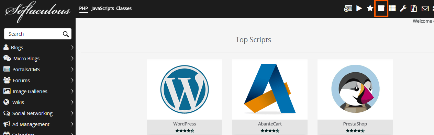Open the WordPress logo thumbnail
This screenshot has width=434, height=135.
[x=185, y=89]
